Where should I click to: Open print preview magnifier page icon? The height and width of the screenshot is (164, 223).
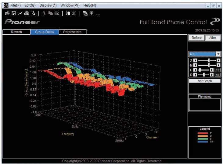[x=33, y=13]
